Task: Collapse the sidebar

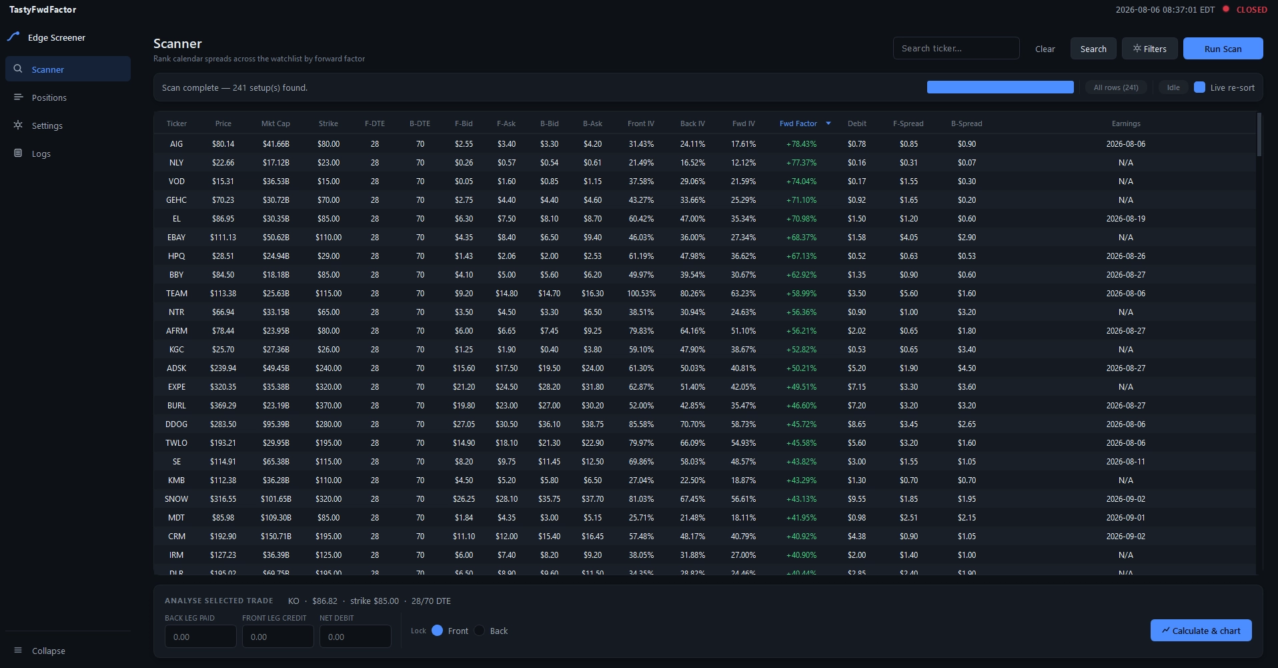Action: point(68,650)
